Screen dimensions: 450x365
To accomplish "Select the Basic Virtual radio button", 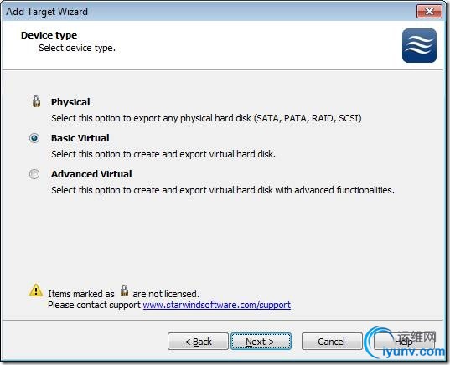I will [34, 138].
